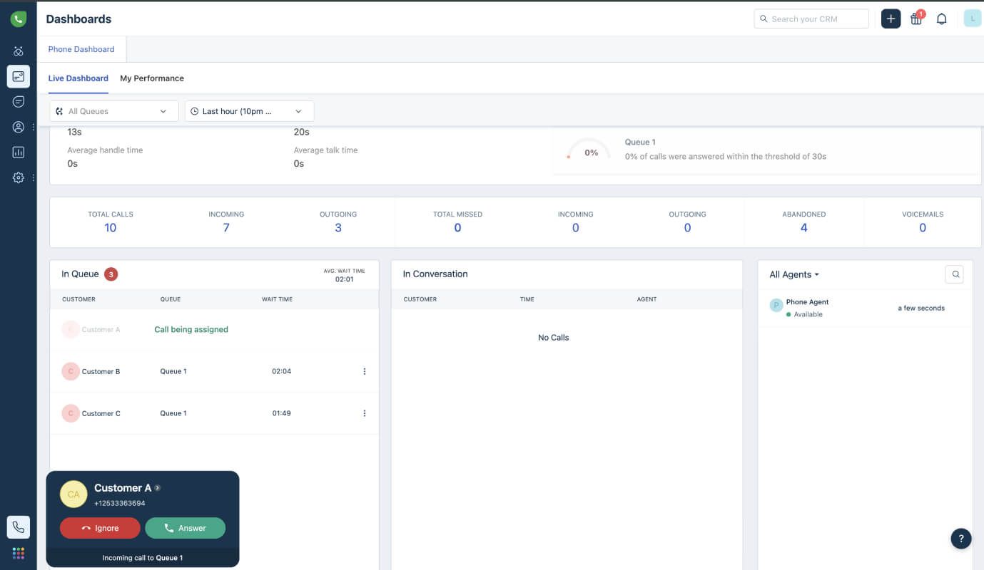Click the Total Calls value 10
The height and width of the screenshot is (570, 984).
click(111, 228)
